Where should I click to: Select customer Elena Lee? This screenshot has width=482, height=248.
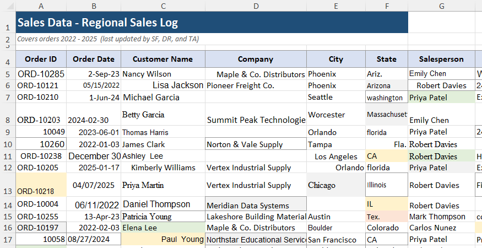pos(163,228)
